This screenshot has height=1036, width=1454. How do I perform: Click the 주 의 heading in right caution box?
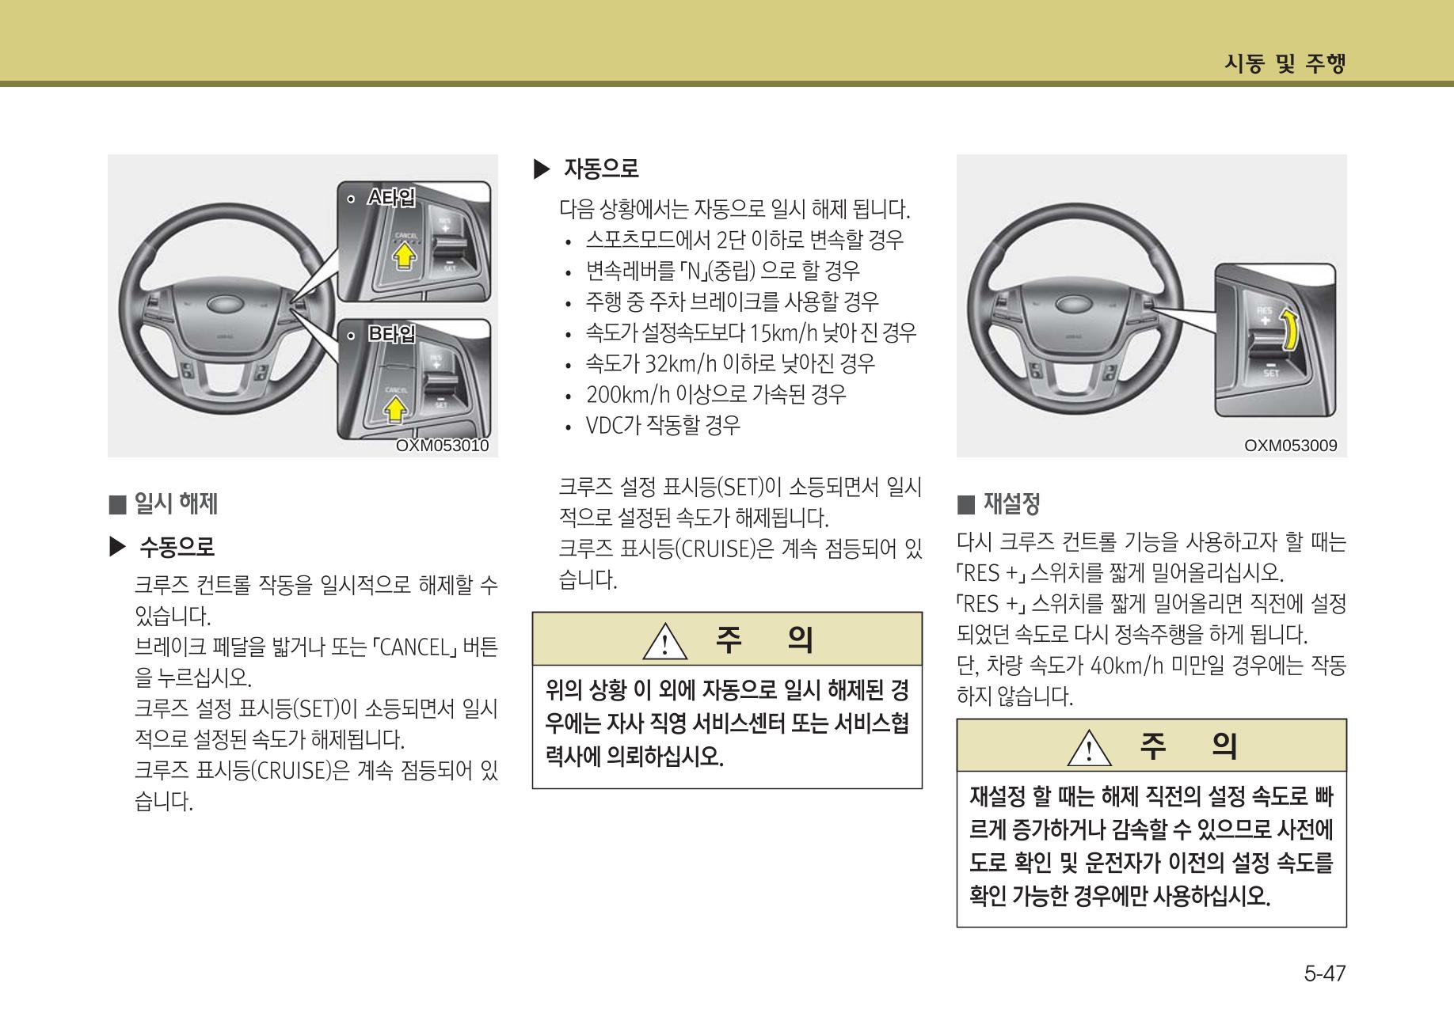(1189, 746)
